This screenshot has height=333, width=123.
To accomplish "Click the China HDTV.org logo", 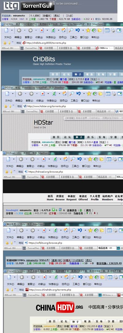I will (x=59, y=307).
